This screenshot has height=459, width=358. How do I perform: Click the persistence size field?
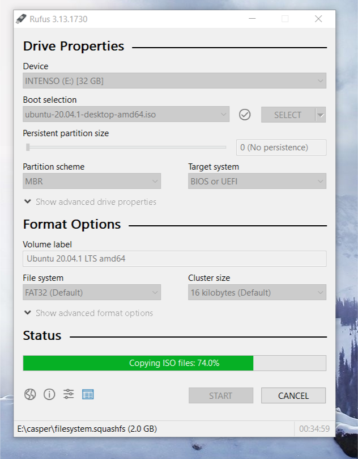point(281,148)
